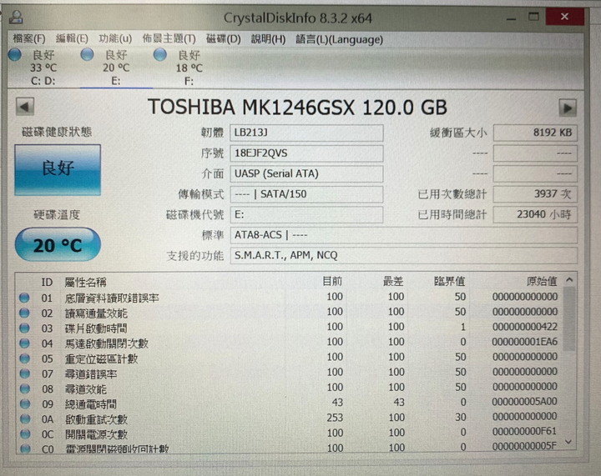Click the 最差 column header

(393, 282)
